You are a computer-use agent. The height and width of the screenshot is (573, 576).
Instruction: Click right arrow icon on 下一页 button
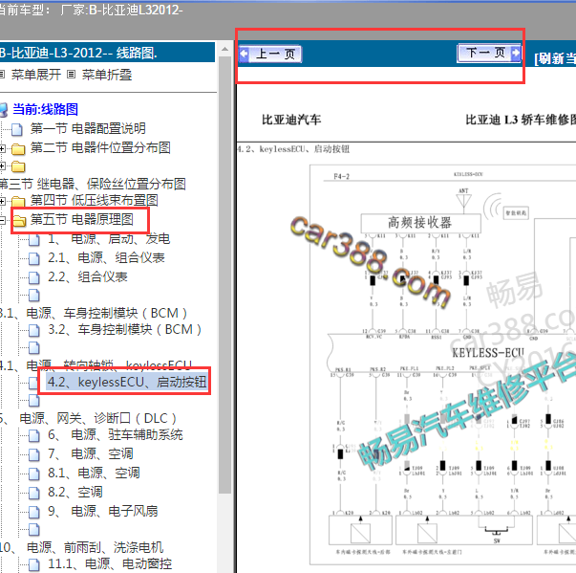pos(516,53)
